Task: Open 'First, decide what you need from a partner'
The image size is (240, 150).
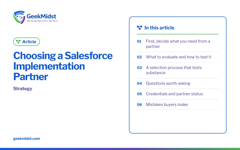Action: coord(178,44)
